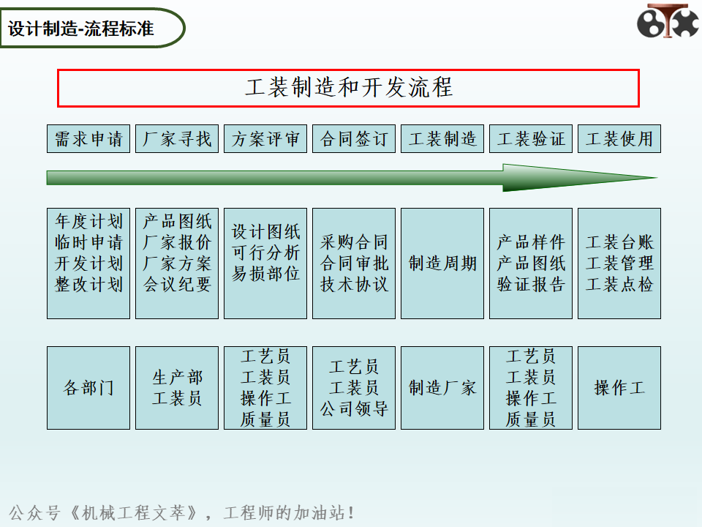
Task: Click the title box 工装制造和开发流程
Action: pos(348,89)
